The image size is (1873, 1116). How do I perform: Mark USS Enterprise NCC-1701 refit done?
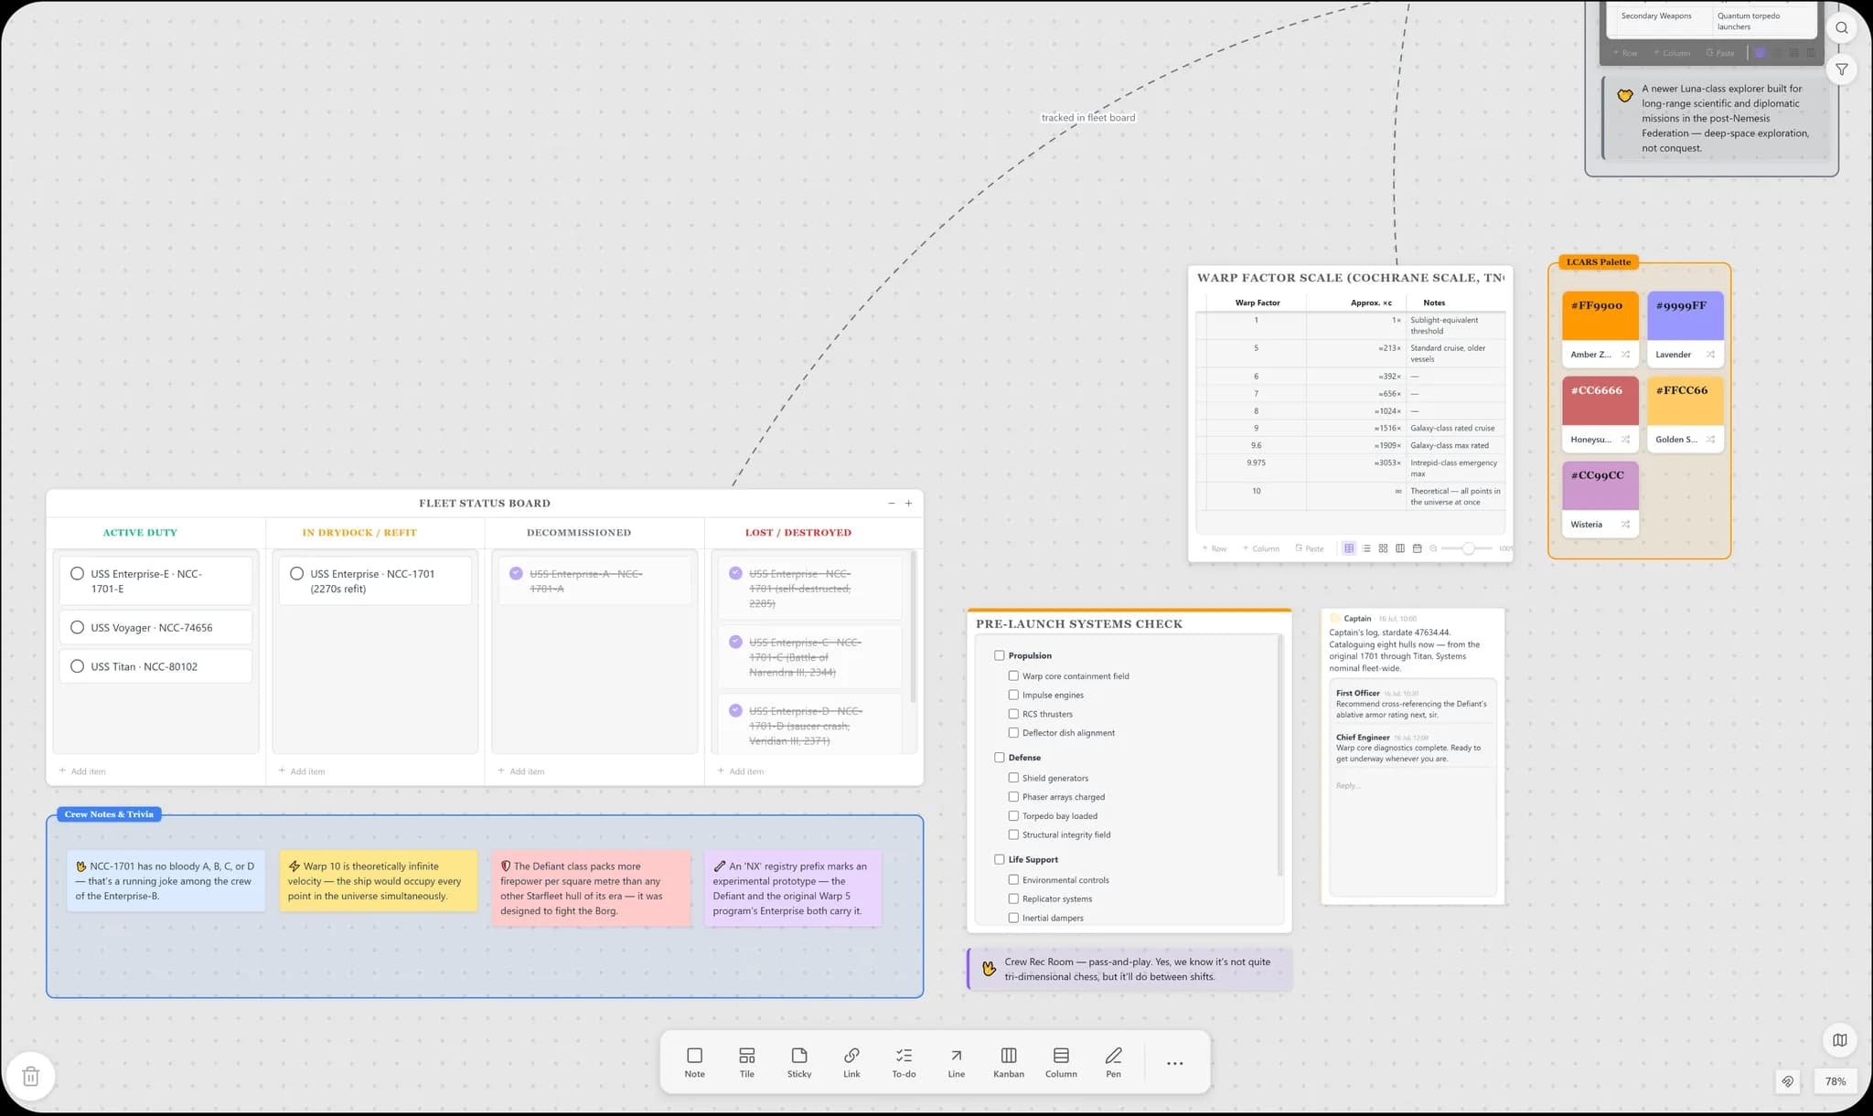pyautogui.click(x=296, y=574)
